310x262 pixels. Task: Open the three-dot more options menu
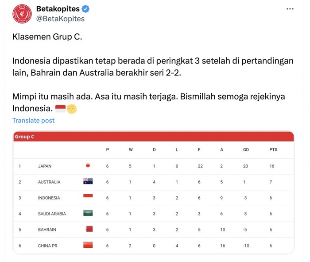pyautogui.click(x=290, y=9)
